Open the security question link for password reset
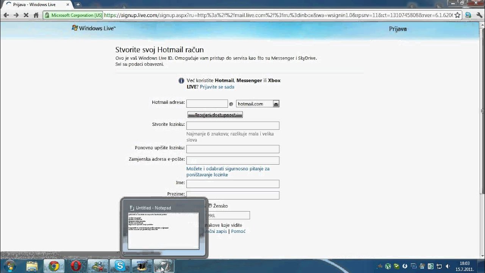This screenshot has height=273, width=485. [228, 172]
